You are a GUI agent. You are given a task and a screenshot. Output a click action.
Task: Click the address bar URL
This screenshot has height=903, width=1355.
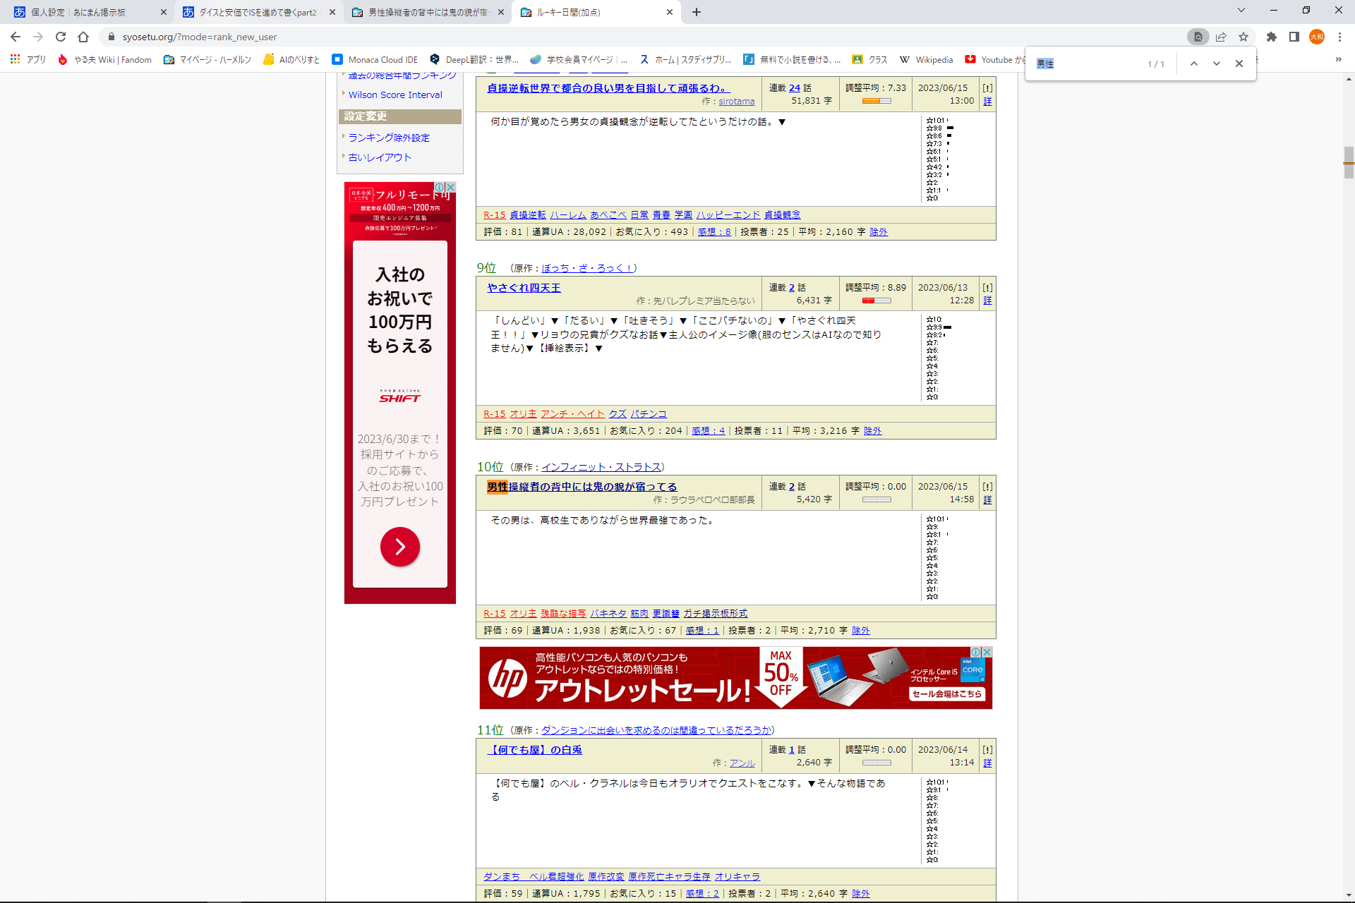coord(200,37)
